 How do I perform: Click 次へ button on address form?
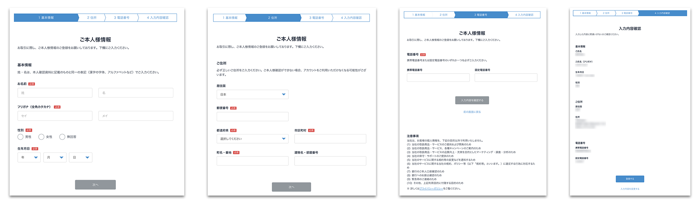click(x=291, y=187)
